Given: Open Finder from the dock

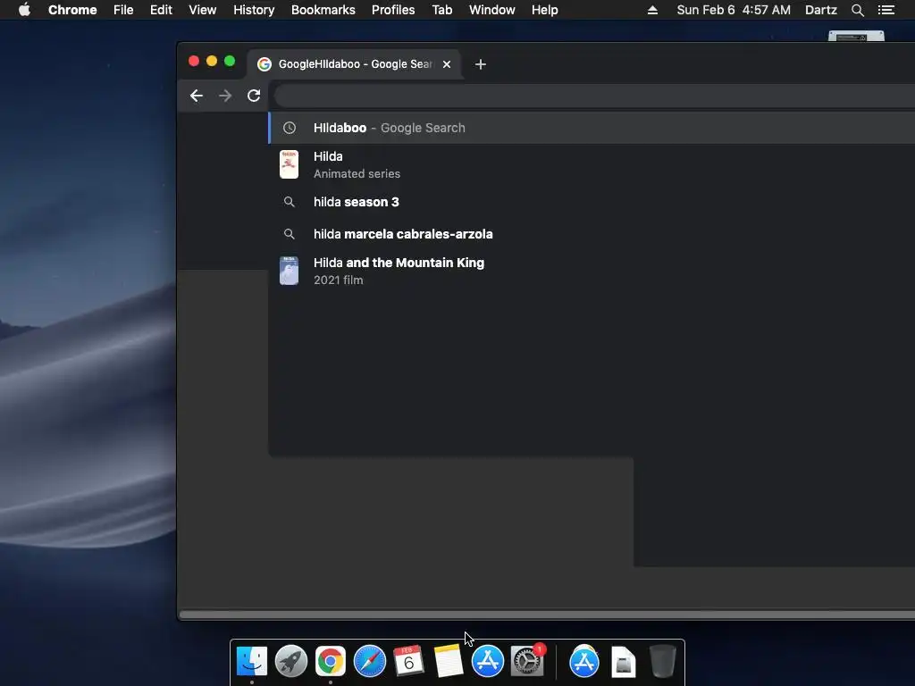Looking at the screenshot, I should click(x=251, y=662).
